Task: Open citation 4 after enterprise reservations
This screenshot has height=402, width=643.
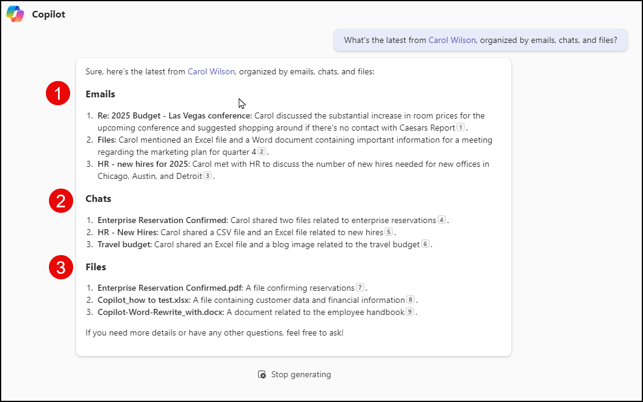Action: pyautogui.click(x=441, y=219)
